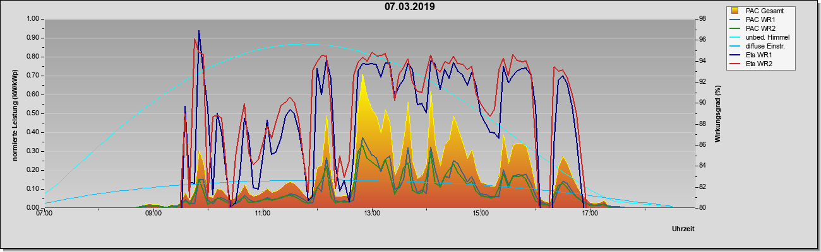Click the PAC Gesamt legend color swatch
The height and width of the screenshot is (252, 821).
click(734, 11)
